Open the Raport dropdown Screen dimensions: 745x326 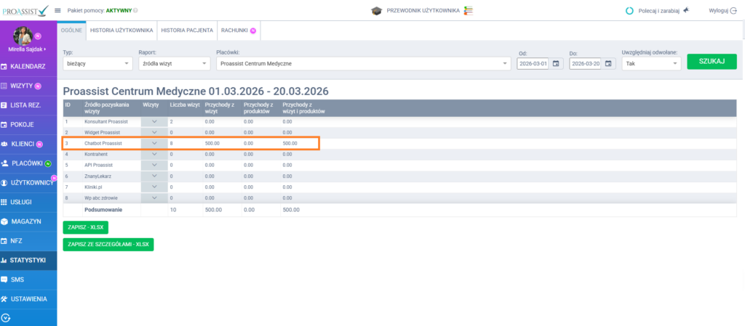pos(174,64)
